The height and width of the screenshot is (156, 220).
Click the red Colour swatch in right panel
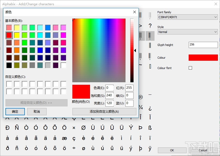click(203, 58)
